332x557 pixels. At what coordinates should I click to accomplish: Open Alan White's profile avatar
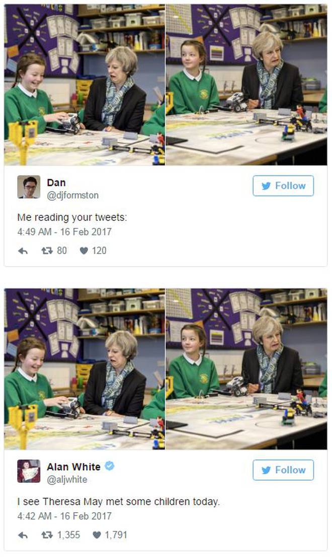[29, 471]
